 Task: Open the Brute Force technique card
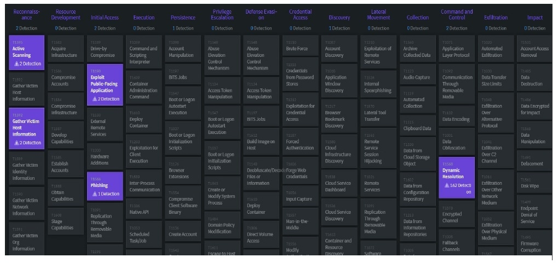[300, 48]
